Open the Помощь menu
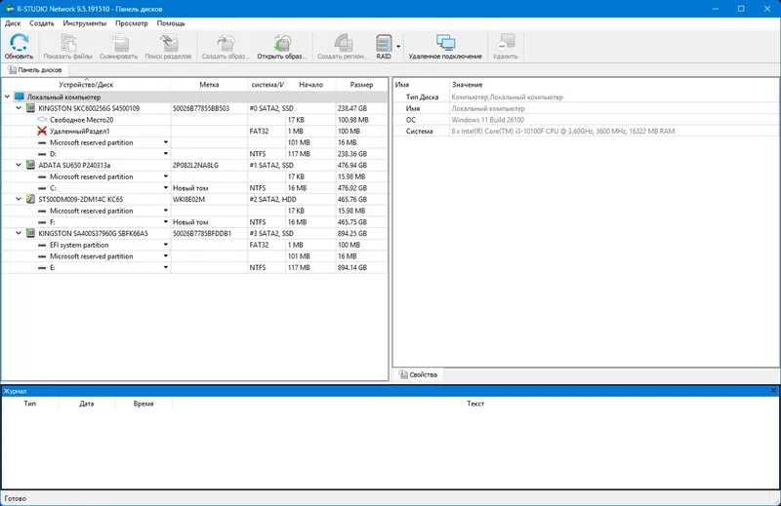 (171, 23)
